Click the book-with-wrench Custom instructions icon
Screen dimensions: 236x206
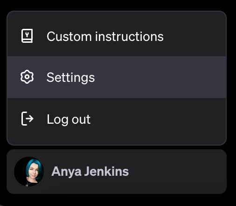tap(27, 36)
